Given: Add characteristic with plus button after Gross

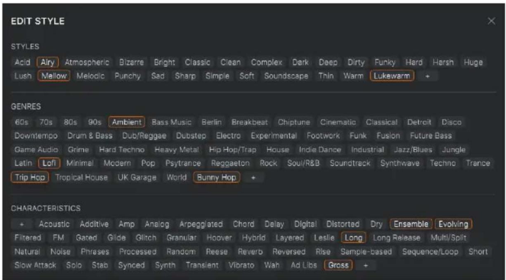Looking at the screenshot, I should coord(365,265).
